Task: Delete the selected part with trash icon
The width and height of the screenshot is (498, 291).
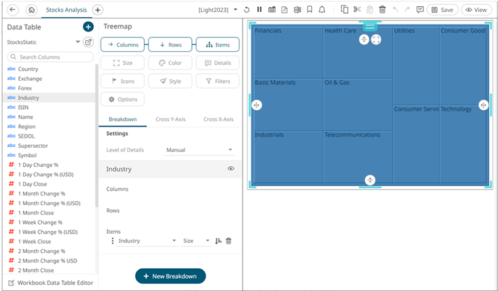Action: [383, 9]
